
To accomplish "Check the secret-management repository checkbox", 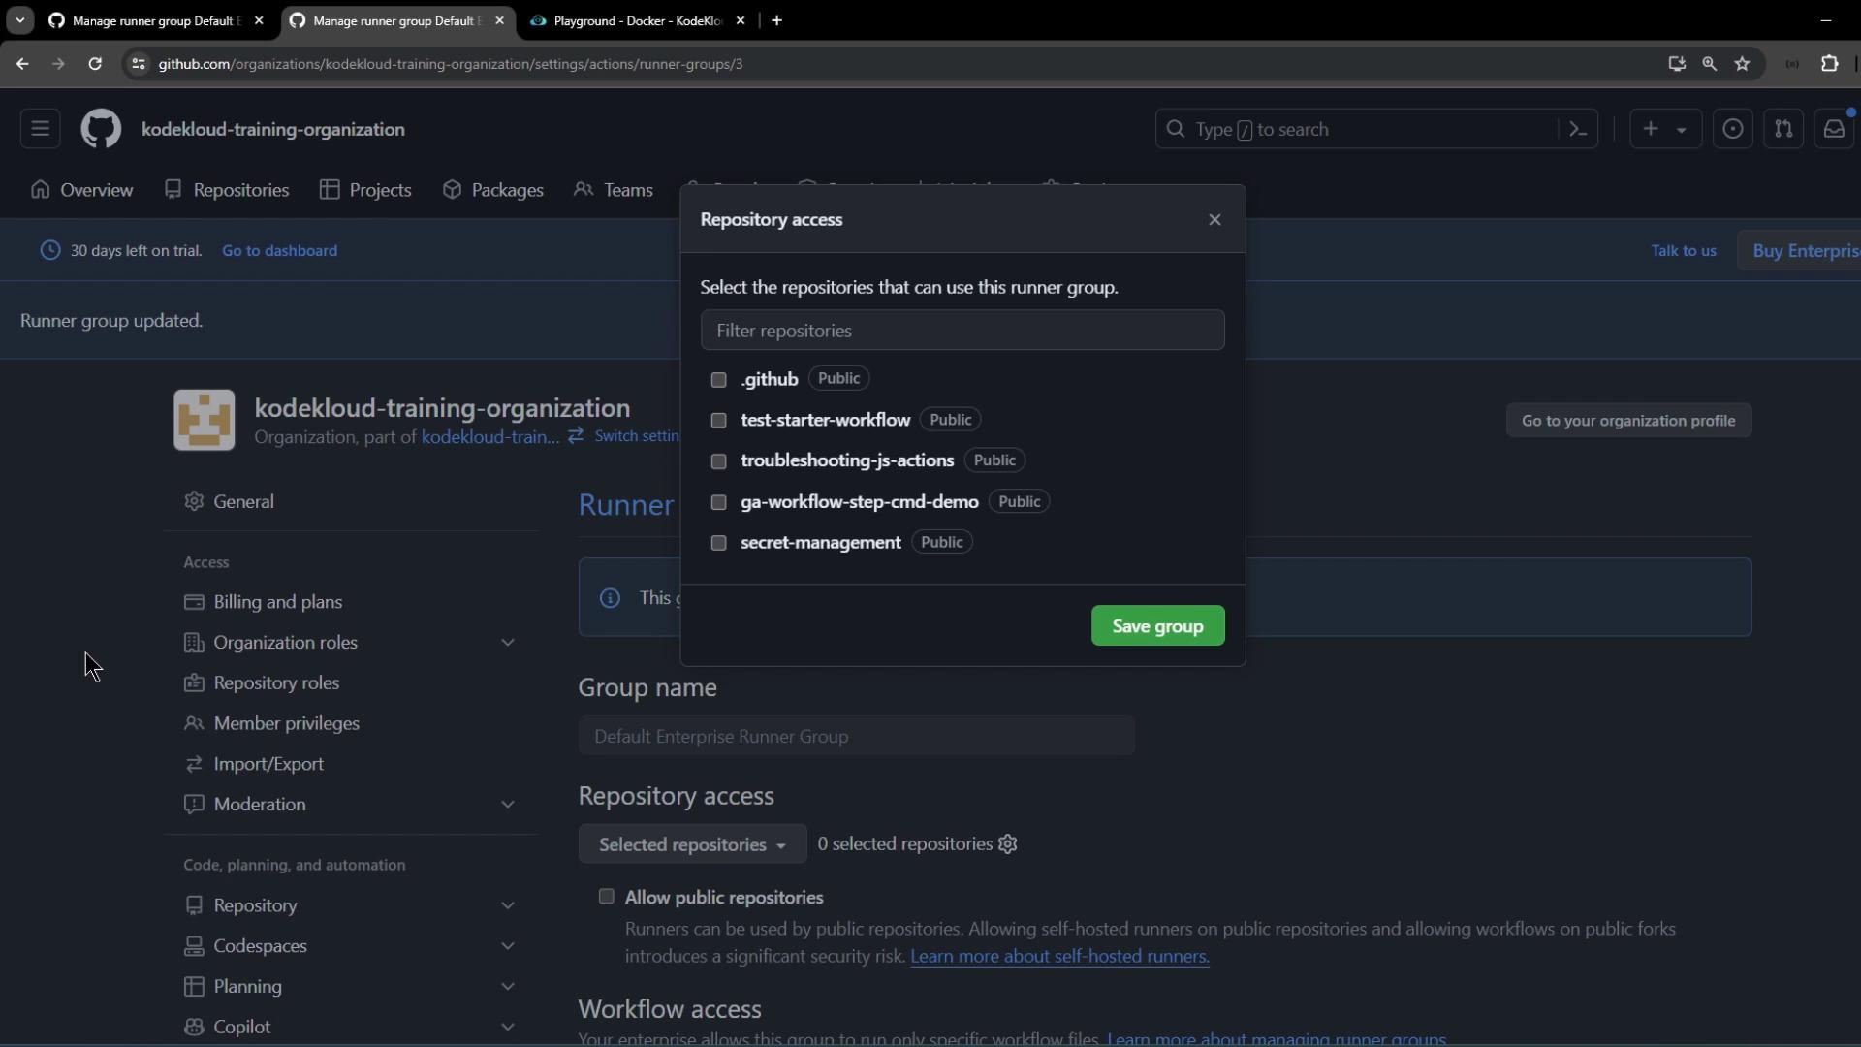I will click(x=718, y=543).
